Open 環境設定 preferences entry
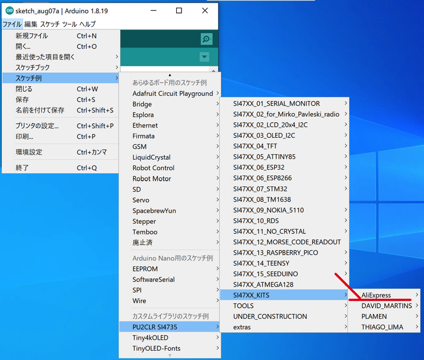 60,152
